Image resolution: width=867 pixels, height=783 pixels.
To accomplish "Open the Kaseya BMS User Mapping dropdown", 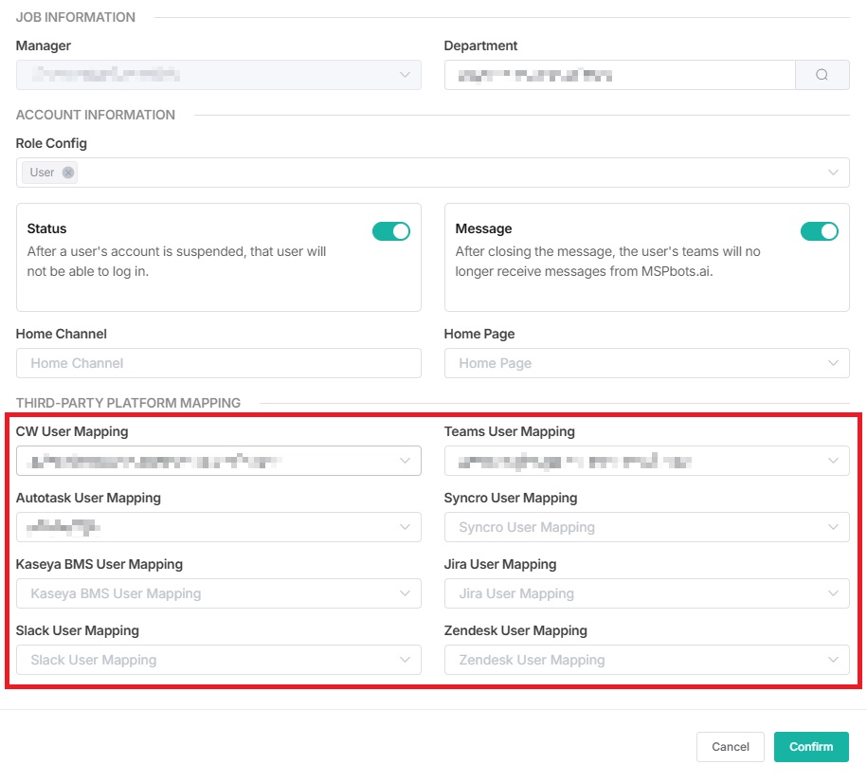I will pyautogui.click(x=218, y=593).
